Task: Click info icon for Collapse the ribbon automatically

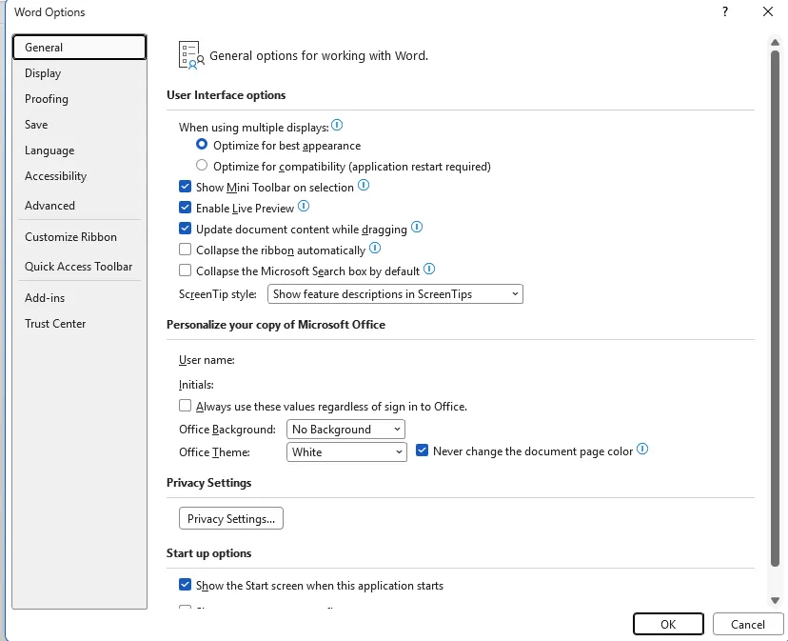Action: pyautogui.click(x=375, y=248)
